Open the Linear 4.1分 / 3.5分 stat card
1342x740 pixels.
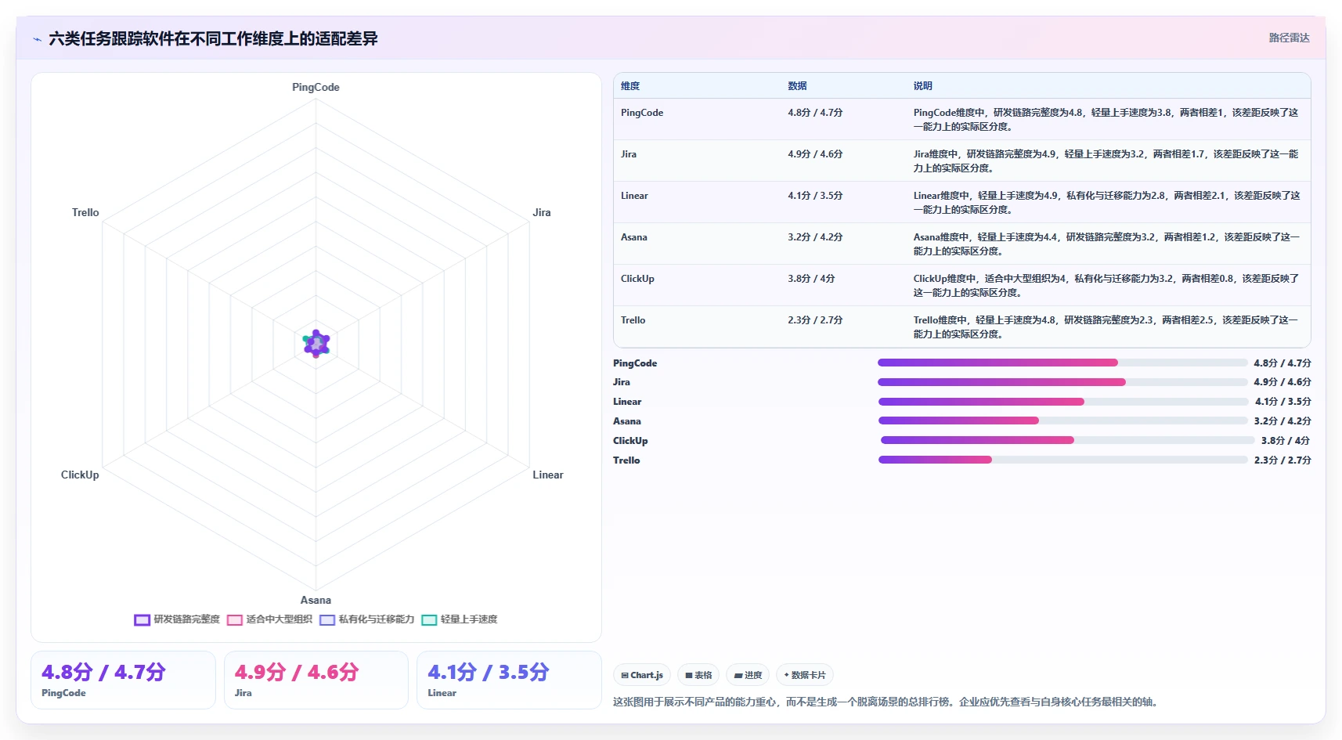tap(509, 680)
